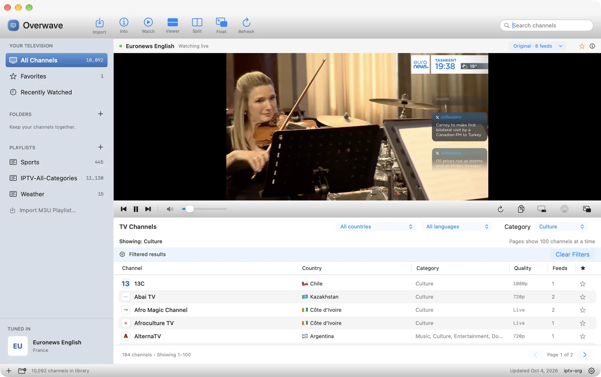Favorite the 13C channel star

(x=583, y=284)
